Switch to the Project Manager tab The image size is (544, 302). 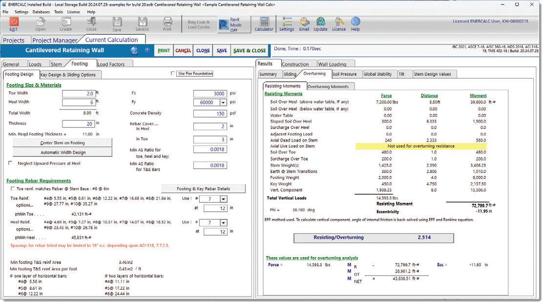[x=55, y=40]
